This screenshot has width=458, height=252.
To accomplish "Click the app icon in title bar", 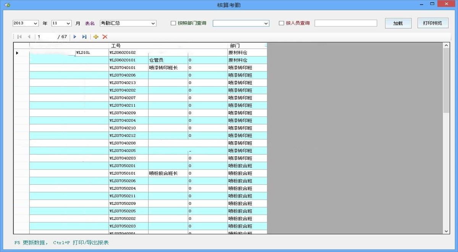I will (7, 5).
